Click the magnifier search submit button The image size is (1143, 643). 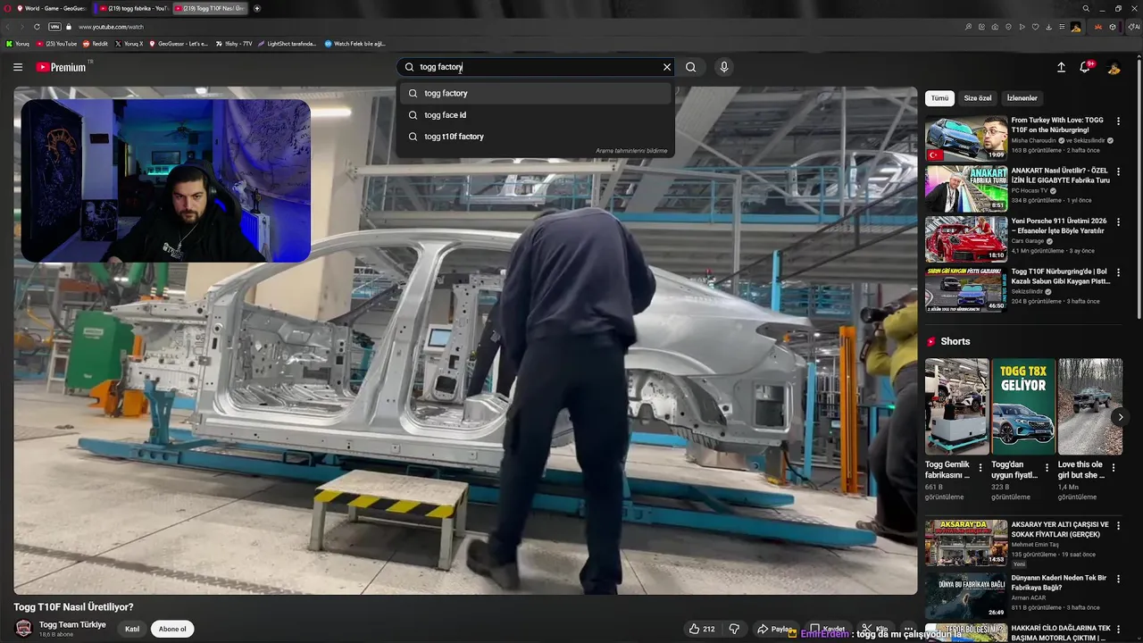[x=690, y=67]
